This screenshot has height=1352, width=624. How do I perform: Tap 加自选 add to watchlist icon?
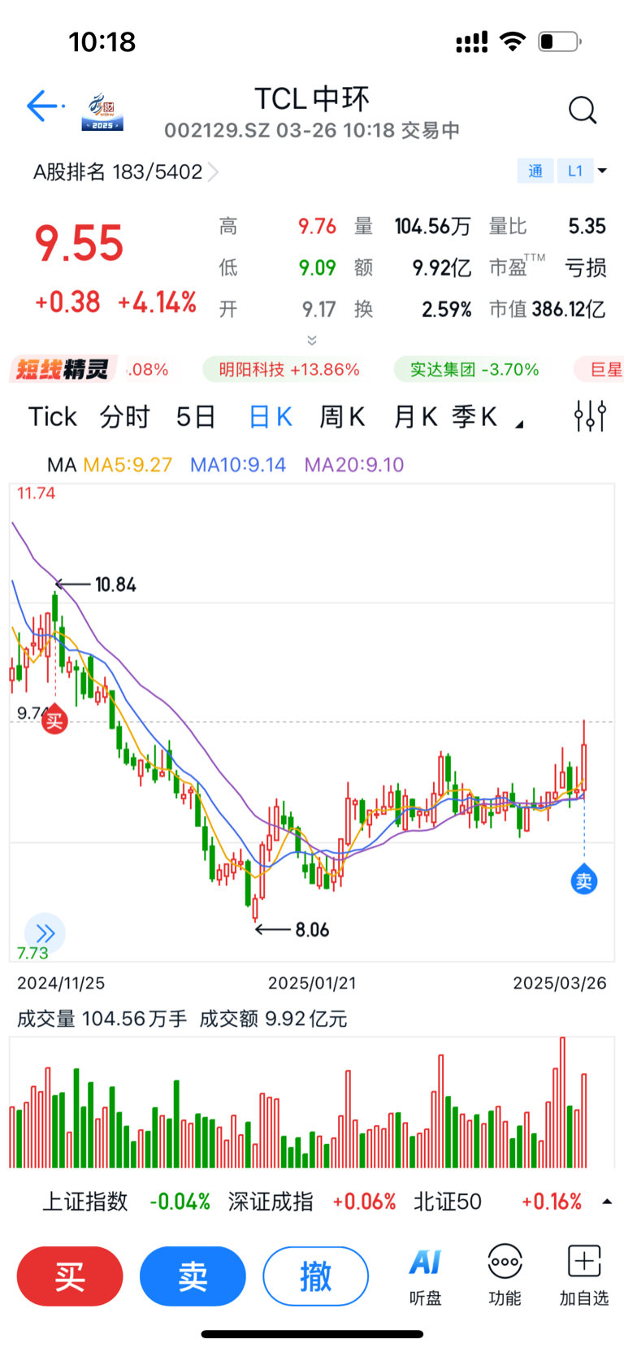(x=584, y=1276)
